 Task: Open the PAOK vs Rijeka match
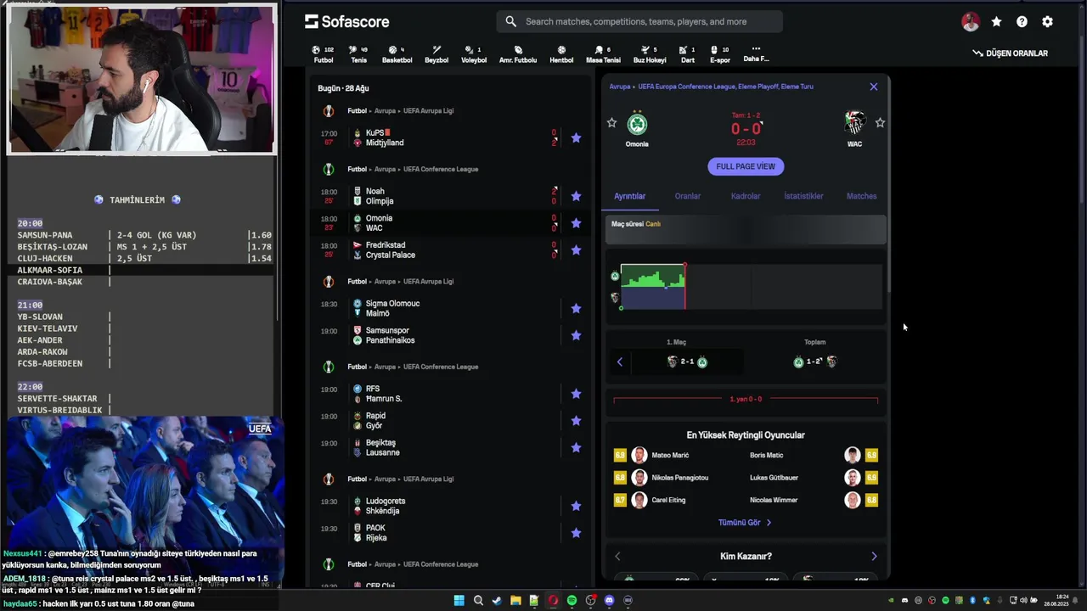pyautogui.click(x=450, y=533)
